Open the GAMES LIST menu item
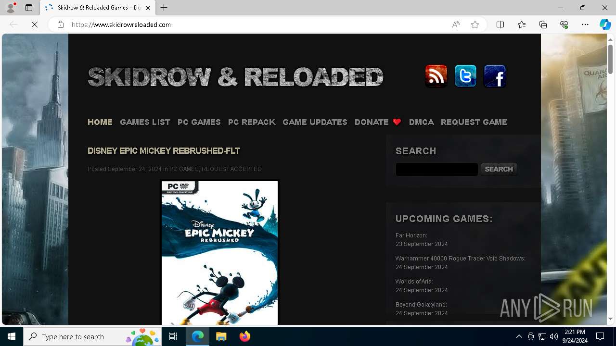Viewport: 616px width, 346px height. [x=145, y=122]
